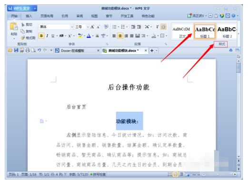Click the line spacing icon
This screenshot has height=180, width=248.
pyautogui.click(x=143, y=36)
